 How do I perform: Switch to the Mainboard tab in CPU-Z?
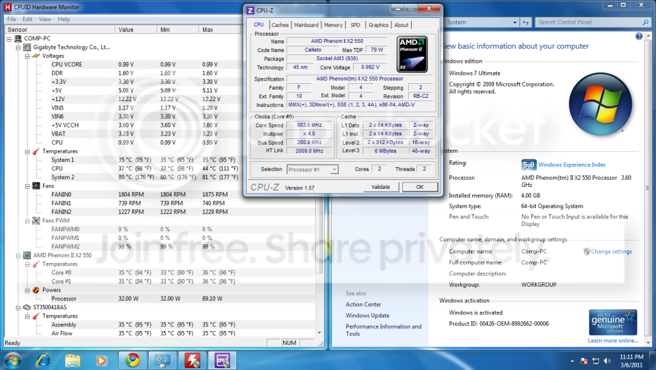pos(306,25)
